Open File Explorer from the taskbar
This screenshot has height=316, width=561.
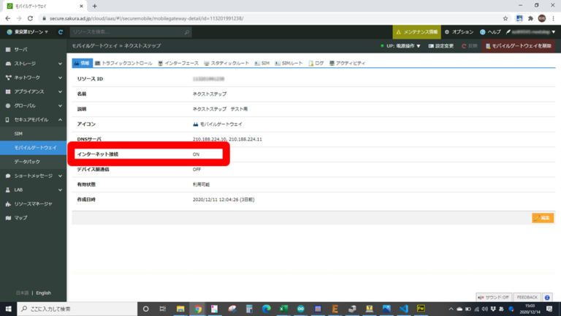click(x=180, y=309)
